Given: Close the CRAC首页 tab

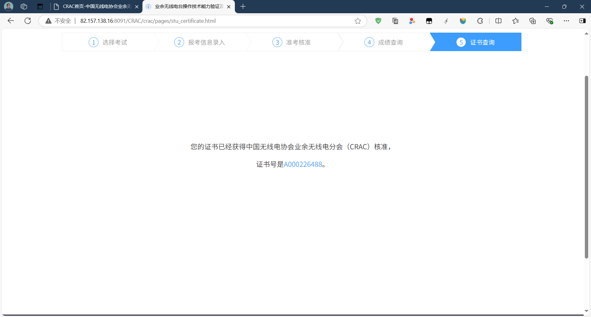Looking at the screenshot, I should click(137, 7).
